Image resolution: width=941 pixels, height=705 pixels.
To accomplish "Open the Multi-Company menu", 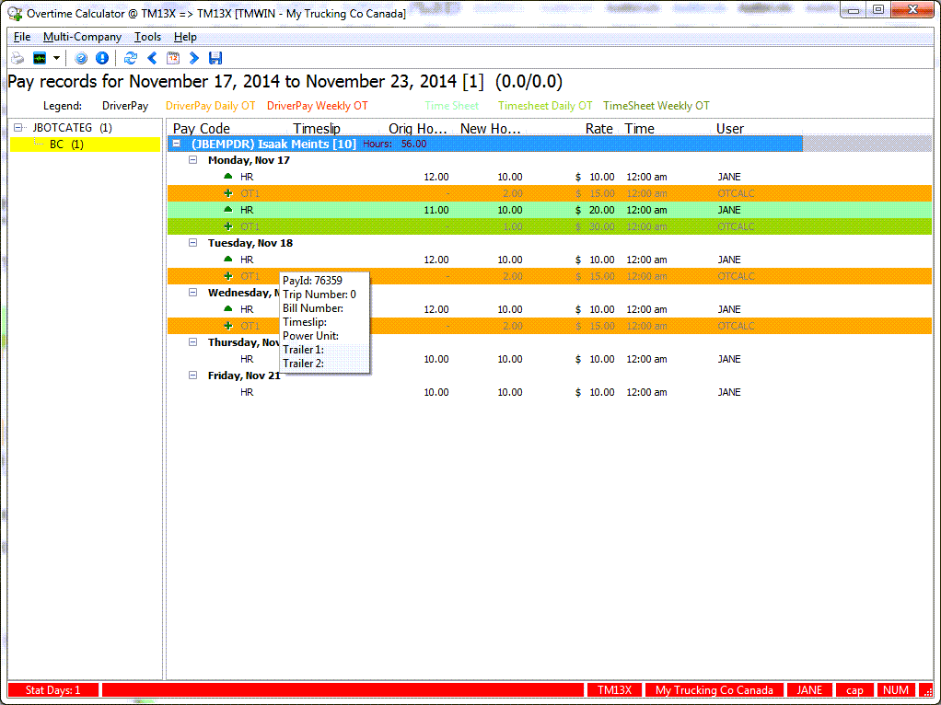I will click(82, 37).
